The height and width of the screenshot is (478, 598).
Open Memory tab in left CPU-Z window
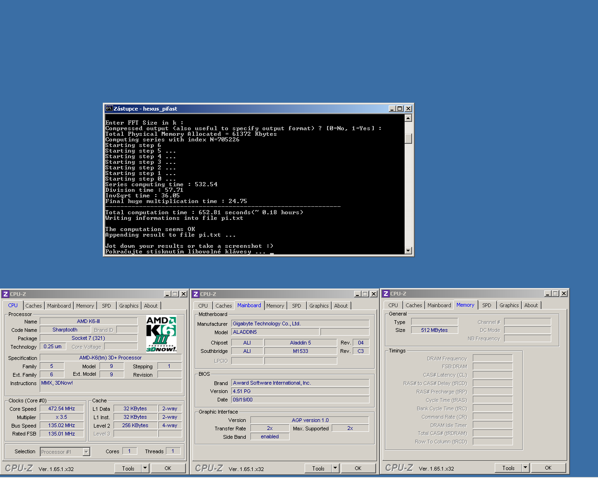tap(85, 306)
